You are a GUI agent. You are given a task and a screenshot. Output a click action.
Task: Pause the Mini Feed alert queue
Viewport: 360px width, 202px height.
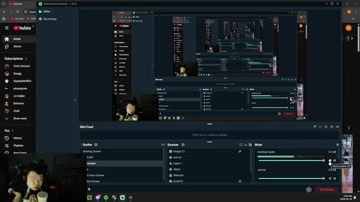[x=320, y=127]
